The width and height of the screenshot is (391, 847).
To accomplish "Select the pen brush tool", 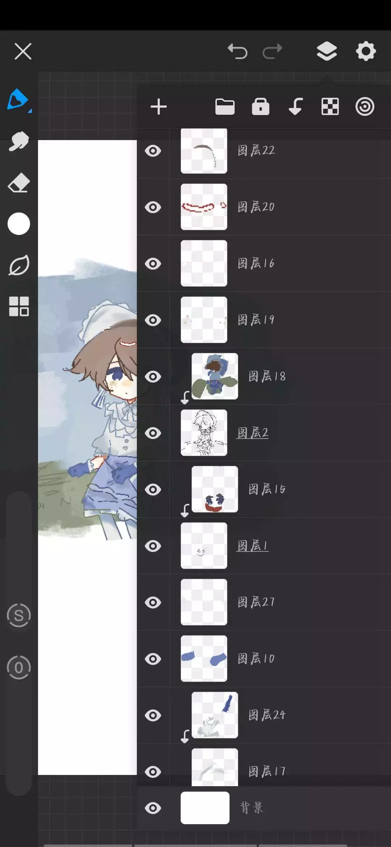I will tap(18, 99).
